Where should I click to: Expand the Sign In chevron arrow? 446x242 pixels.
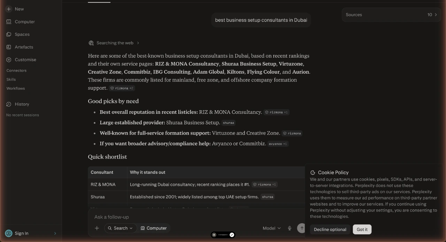click(55, 233)
